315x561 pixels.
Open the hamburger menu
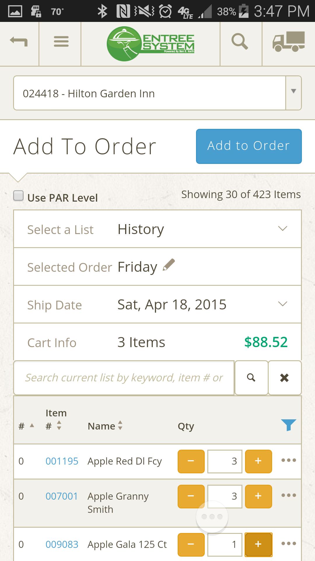point(61,41)
